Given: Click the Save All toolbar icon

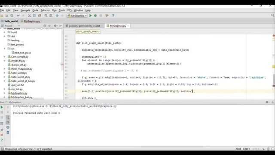Looking at the screenshot, I should click(x=7, y=15).
